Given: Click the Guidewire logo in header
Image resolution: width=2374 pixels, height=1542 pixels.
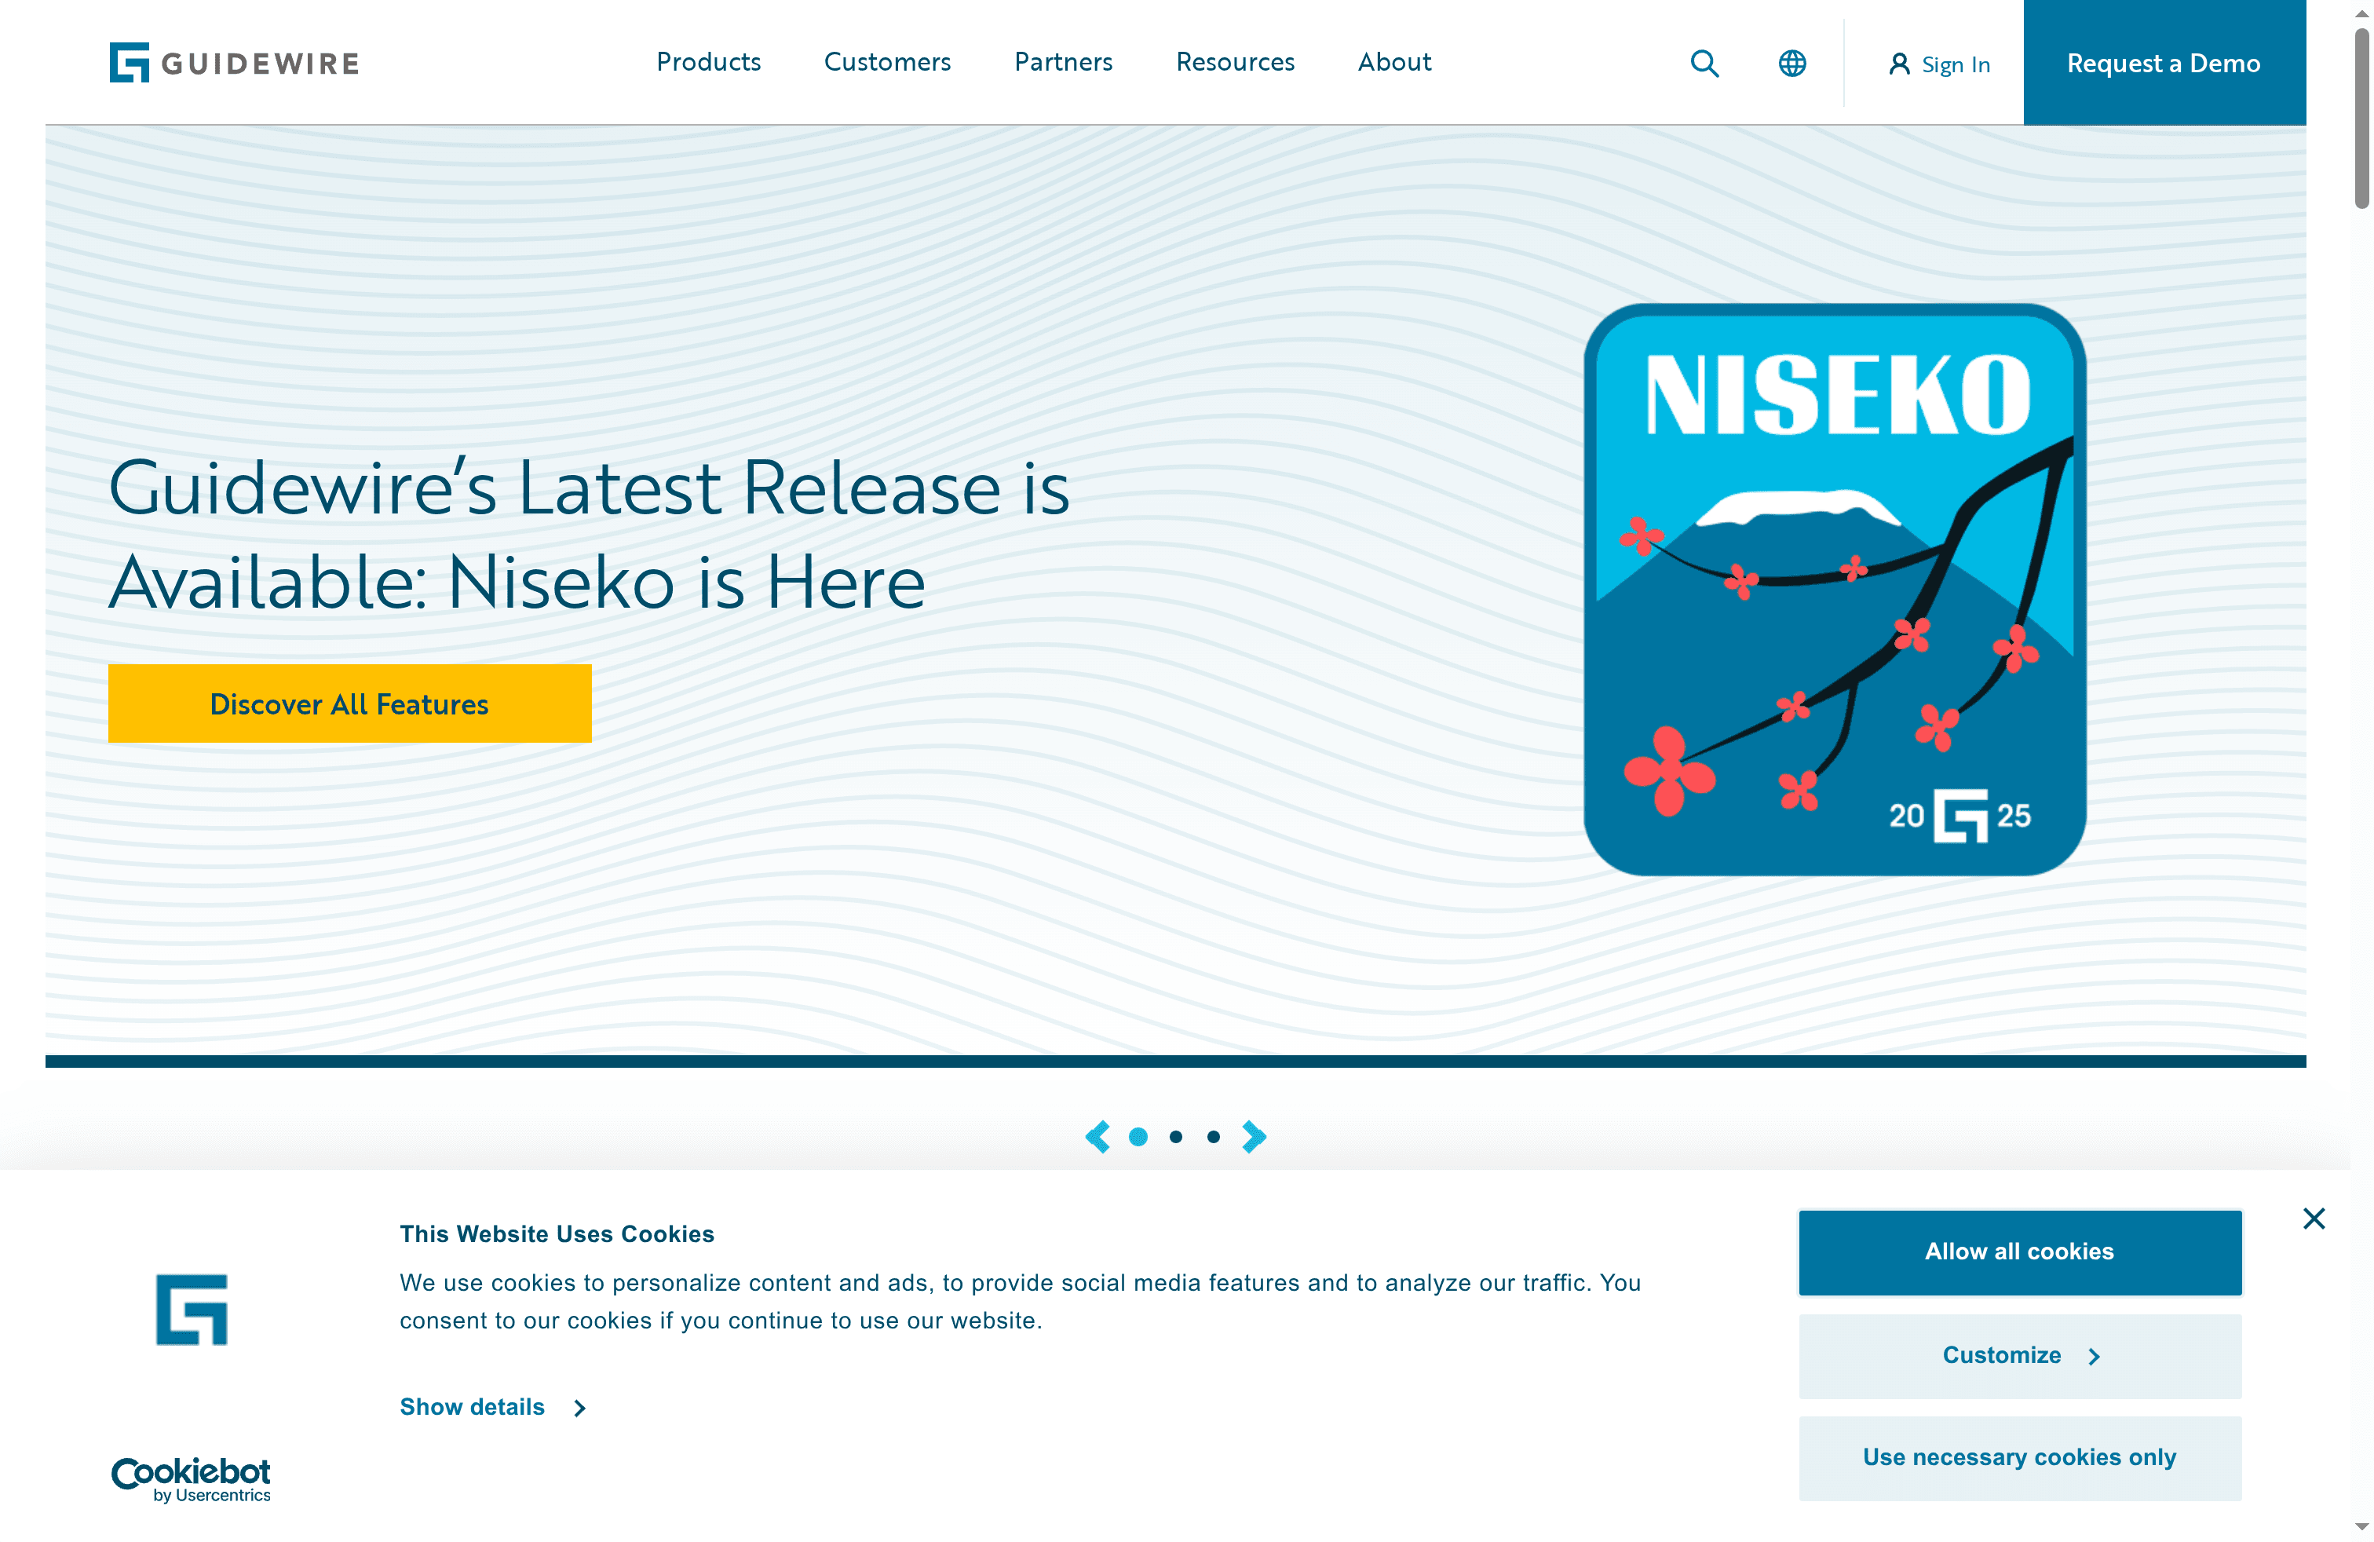Looking at the screenshot, I should tap(235, 63).
